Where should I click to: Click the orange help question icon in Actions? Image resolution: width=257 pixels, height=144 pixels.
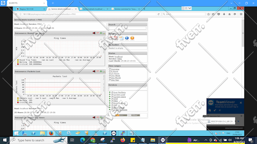(x=132, y=38)
